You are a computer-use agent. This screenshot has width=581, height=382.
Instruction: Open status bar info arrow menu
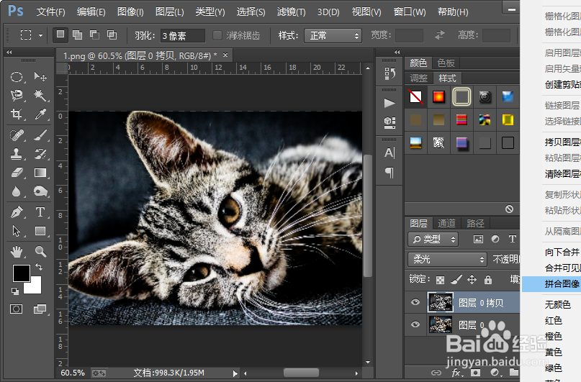[x=235, y=373]
